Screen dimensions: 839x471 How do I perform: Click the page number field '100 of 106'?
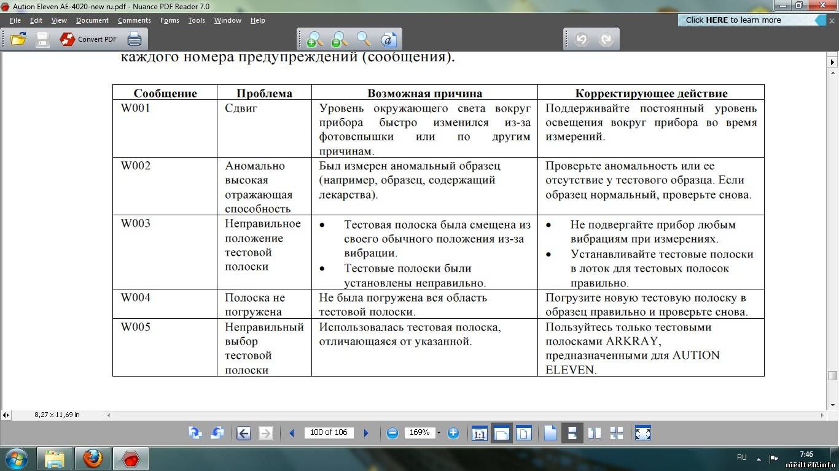point(328,432)
